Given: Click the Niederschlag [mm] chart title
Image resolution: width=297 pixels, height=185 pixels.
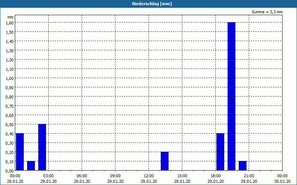Looking at the screenshot, I should 152,4.
